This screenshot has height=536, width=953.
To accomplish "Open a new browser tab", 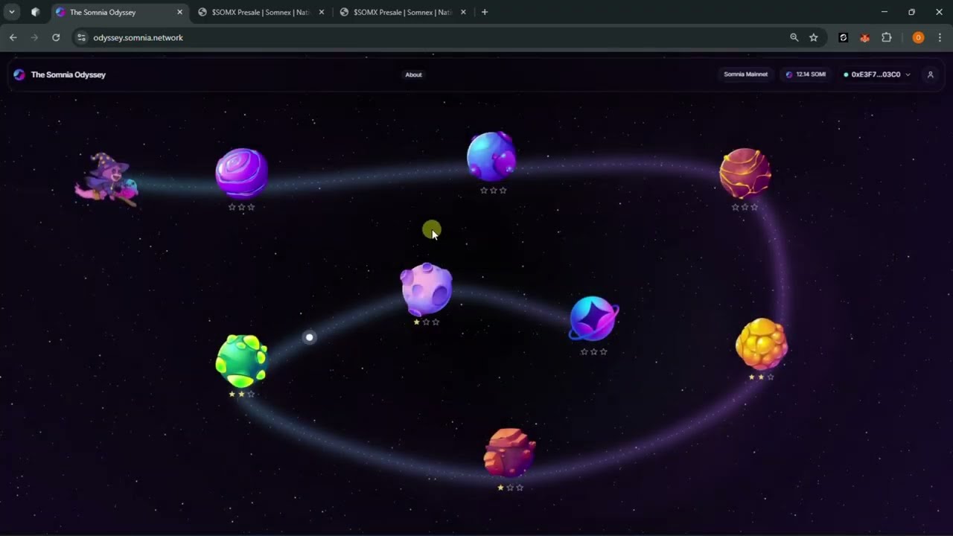I will (x=485, y=12).
